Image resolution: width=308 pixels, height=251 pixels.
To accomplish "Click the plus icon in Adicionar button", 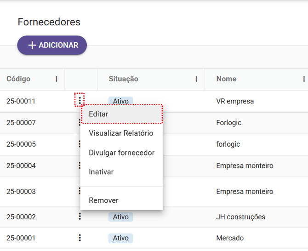I will [32, 46].
